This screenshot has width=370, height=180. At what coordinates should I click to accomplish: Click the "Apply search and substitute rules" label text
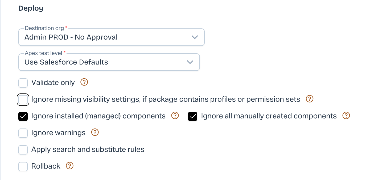pos(88,149)
